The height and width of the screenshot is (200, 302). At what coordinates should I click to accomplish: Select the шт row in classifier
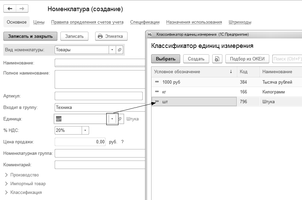coord(227,102)
